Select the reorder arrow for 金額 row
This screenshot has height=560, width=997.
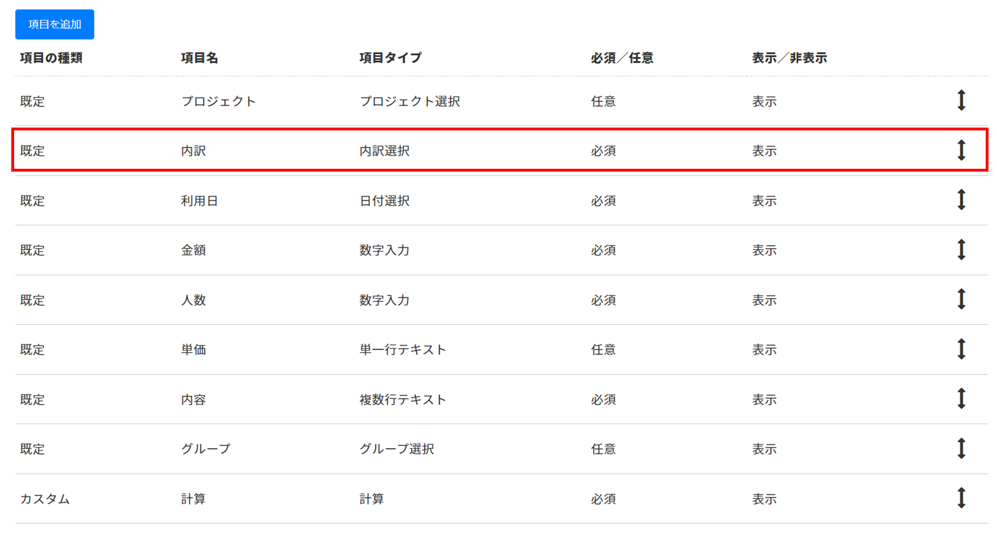961,250
